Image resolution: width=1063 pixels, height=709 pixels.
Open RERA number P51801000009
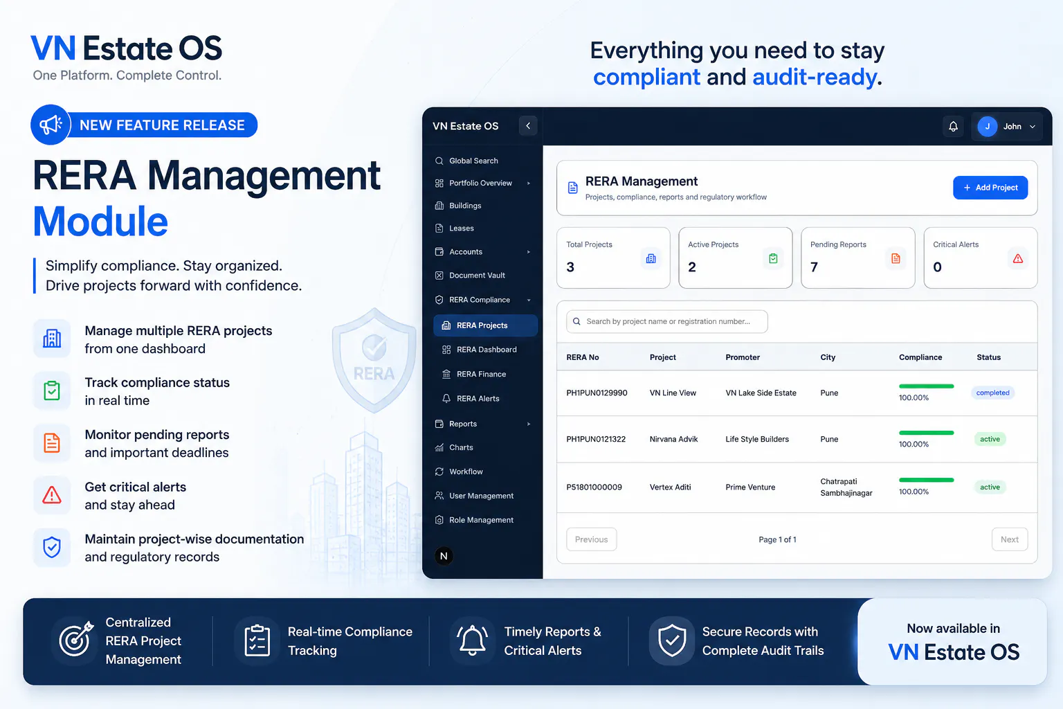(x=594, y=487)
